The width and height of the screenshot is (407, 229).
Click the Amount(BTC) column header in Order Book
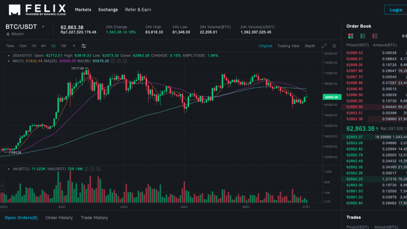[385, 45]
